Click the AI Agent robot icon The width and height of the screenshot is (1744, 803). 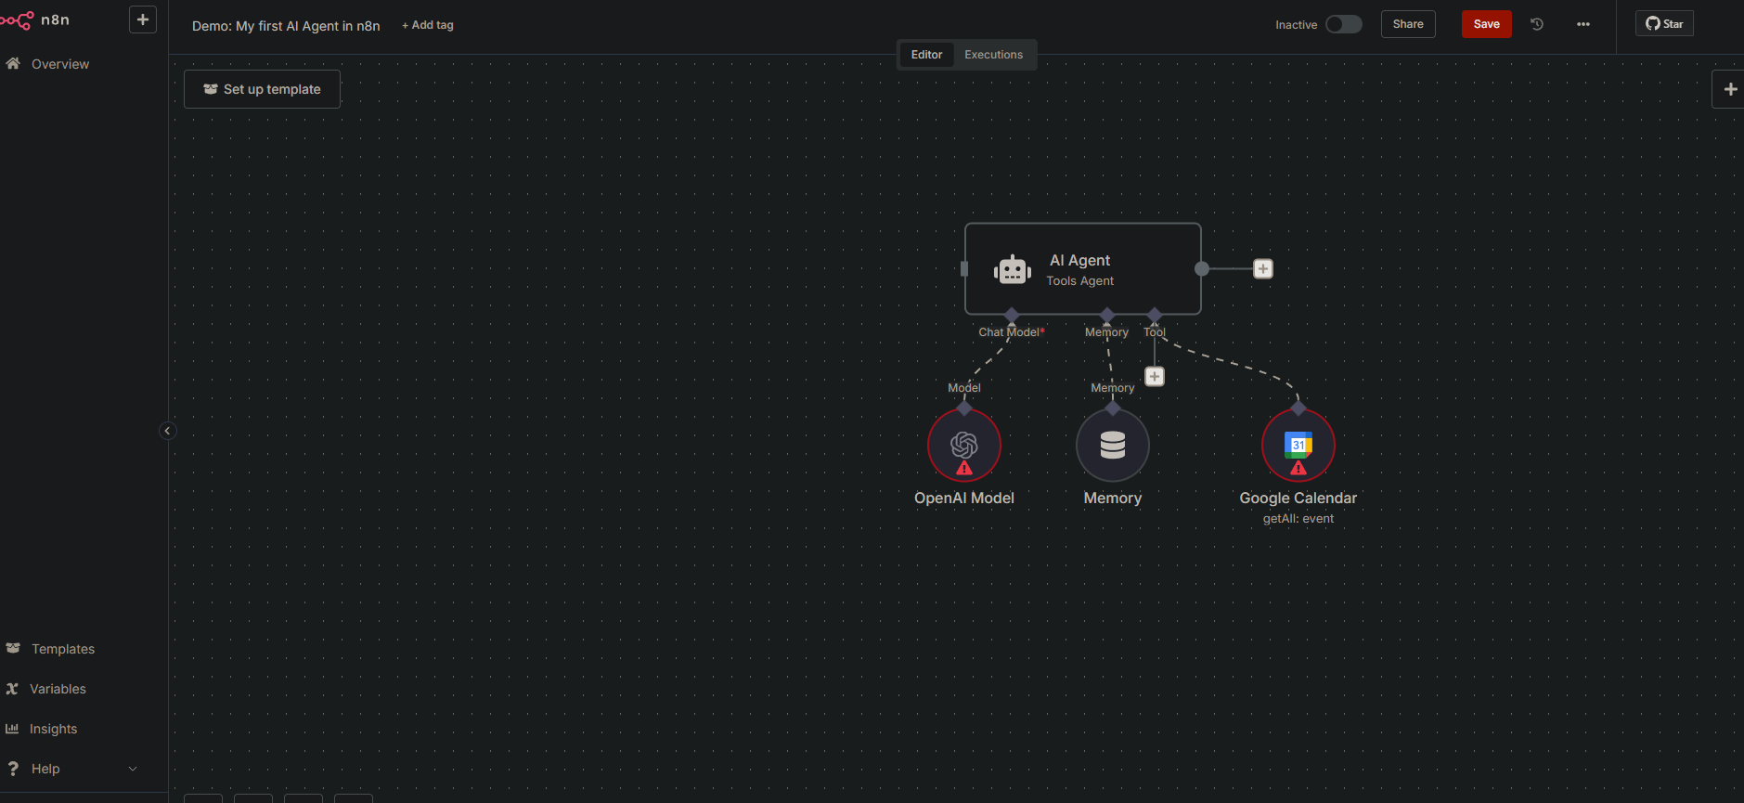1012,269
